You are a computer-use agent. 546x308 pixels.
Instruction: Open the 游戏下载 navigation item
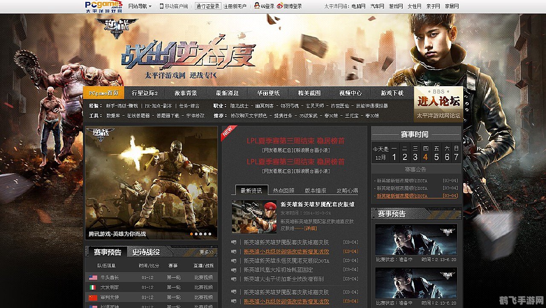pyautogui.click(x=392, y=93)
